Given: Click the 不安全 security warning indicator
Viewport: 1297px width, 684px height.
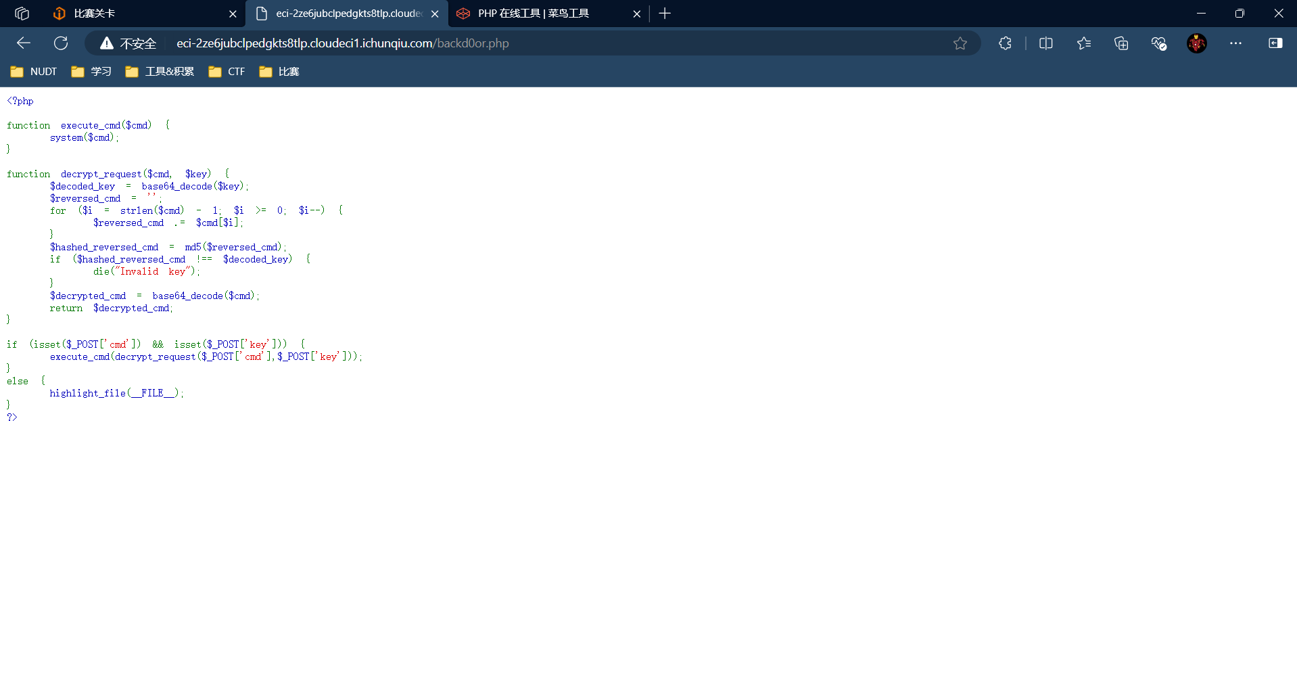Looking at the screenshot, I should [128, 43].
